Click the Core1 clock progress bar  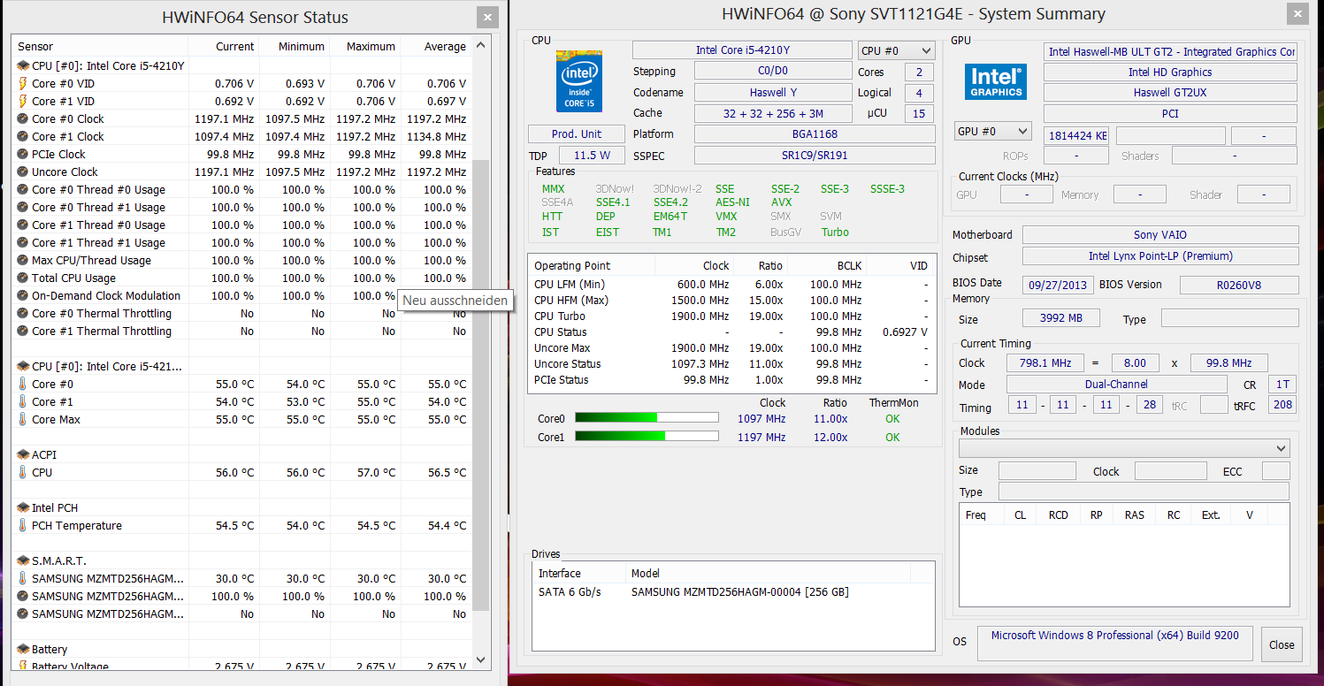647,437
